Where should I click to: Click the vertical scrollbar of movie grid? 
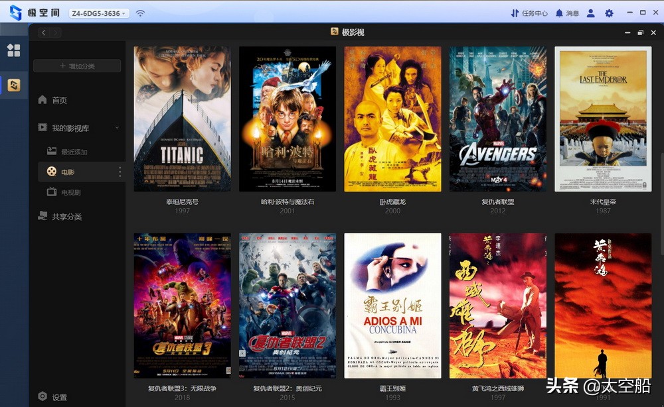point(661,203)
